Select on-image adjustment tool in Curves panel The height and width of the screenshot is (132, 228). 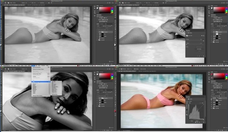tap(187, 103)
